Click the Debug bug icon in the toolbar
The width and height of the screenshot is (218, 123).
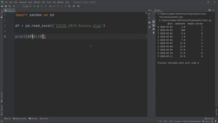[x=38, y=6]
